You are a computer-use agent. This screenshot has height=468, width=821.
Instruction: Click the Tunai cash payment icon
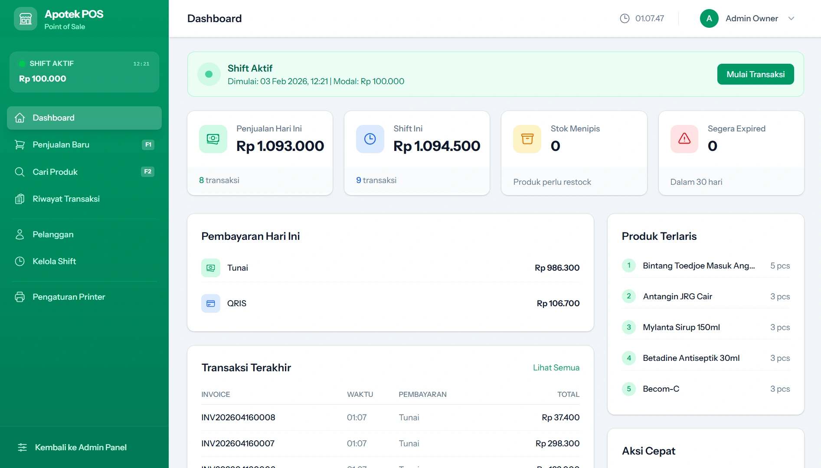point(211,268)
